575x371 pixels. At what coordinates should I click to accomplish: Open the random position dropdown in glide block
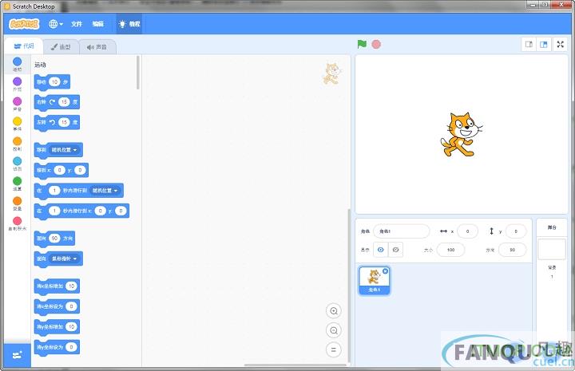[x=105, y=191]
